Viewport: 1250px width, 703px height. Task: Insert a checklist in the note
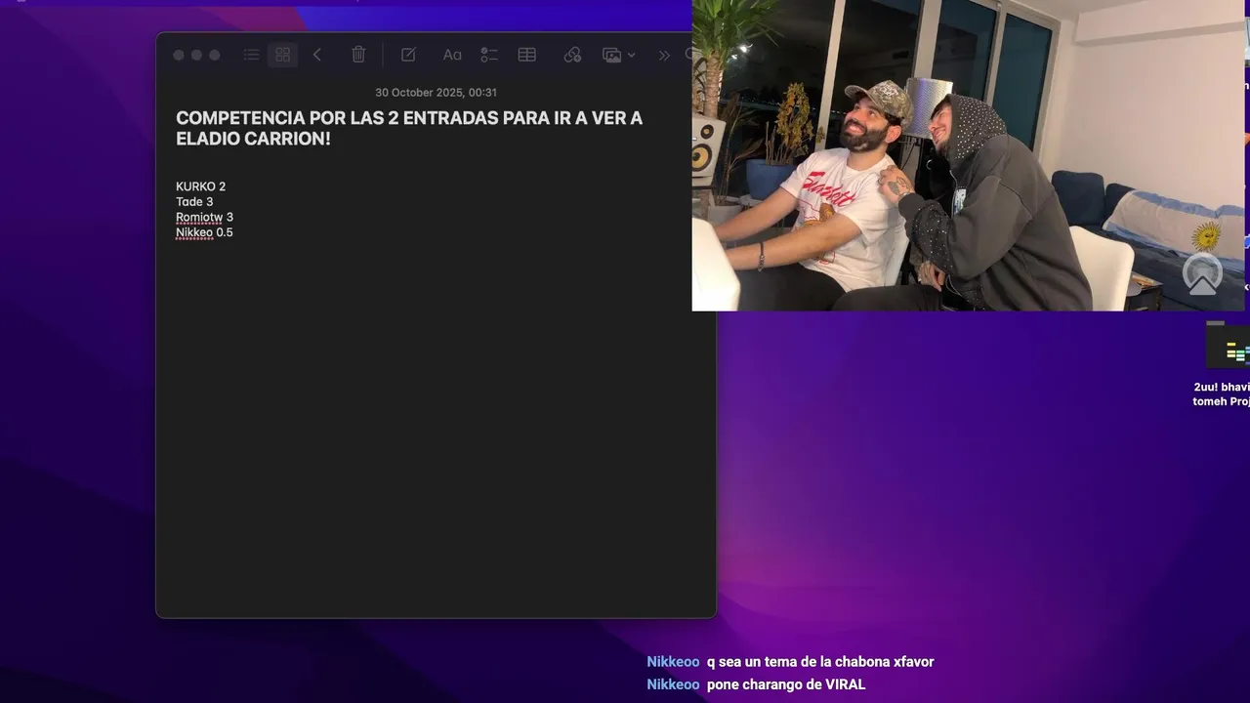[489, 55]
